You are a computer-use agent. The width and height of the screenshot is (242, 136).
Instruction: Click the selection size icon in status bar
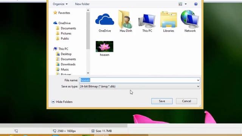pyautogui.click(x=16, y=131)
